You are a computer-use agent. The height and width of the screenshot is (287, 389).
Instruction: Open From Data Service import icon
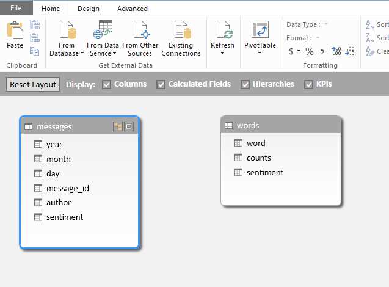(103, 30)
